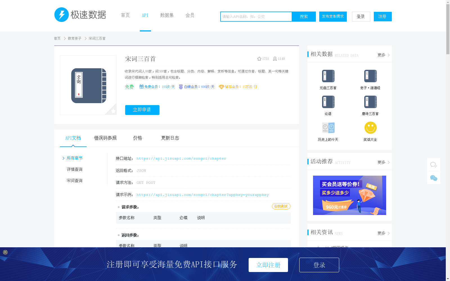Click 立即注册 in bottom banner
The width and height of the screenshot is (450, 281).
(268, 265)
